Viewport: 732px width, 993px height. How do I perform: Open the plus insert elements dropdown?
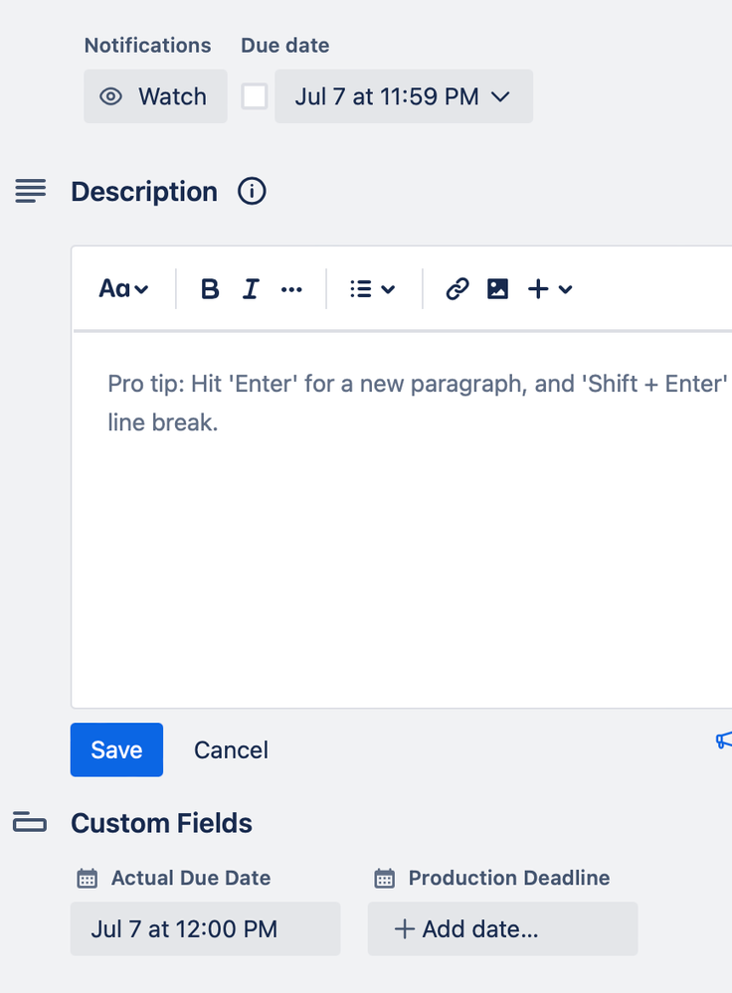click(550, 289)
